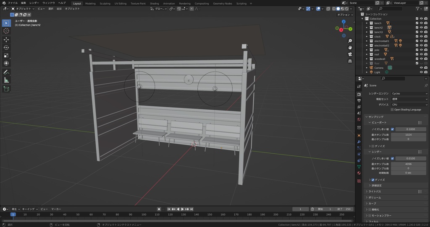Switch to the Sculpting workspace tab
430x227 pixels.
pos(105,3)
